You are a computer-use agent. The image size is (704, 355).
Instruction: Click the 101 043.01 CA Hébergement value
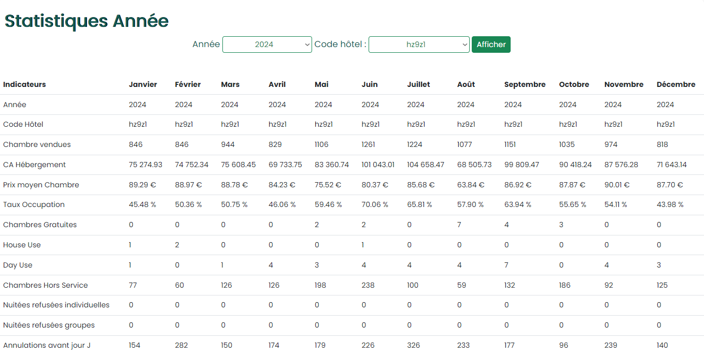click(378, 165)
